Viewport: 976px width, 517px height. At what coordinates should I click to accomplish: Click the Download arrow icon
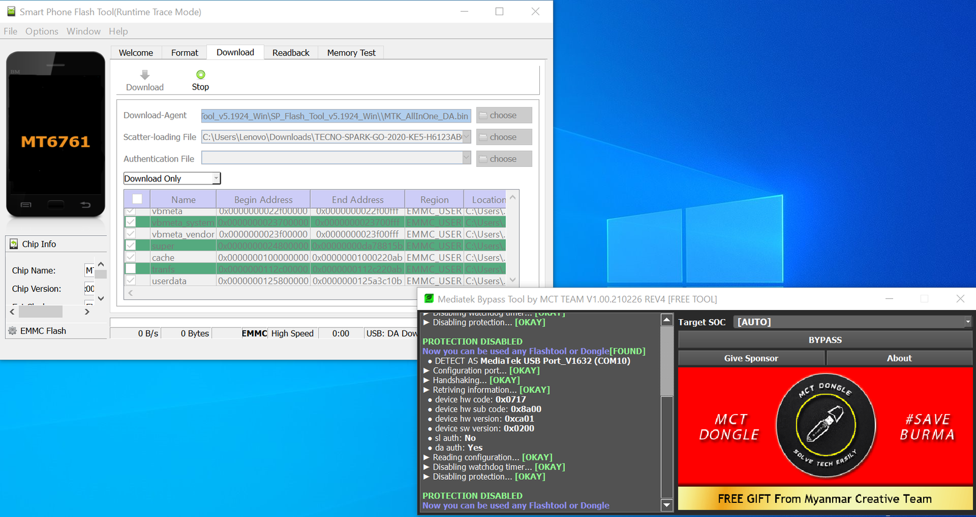tap(145, 75)
